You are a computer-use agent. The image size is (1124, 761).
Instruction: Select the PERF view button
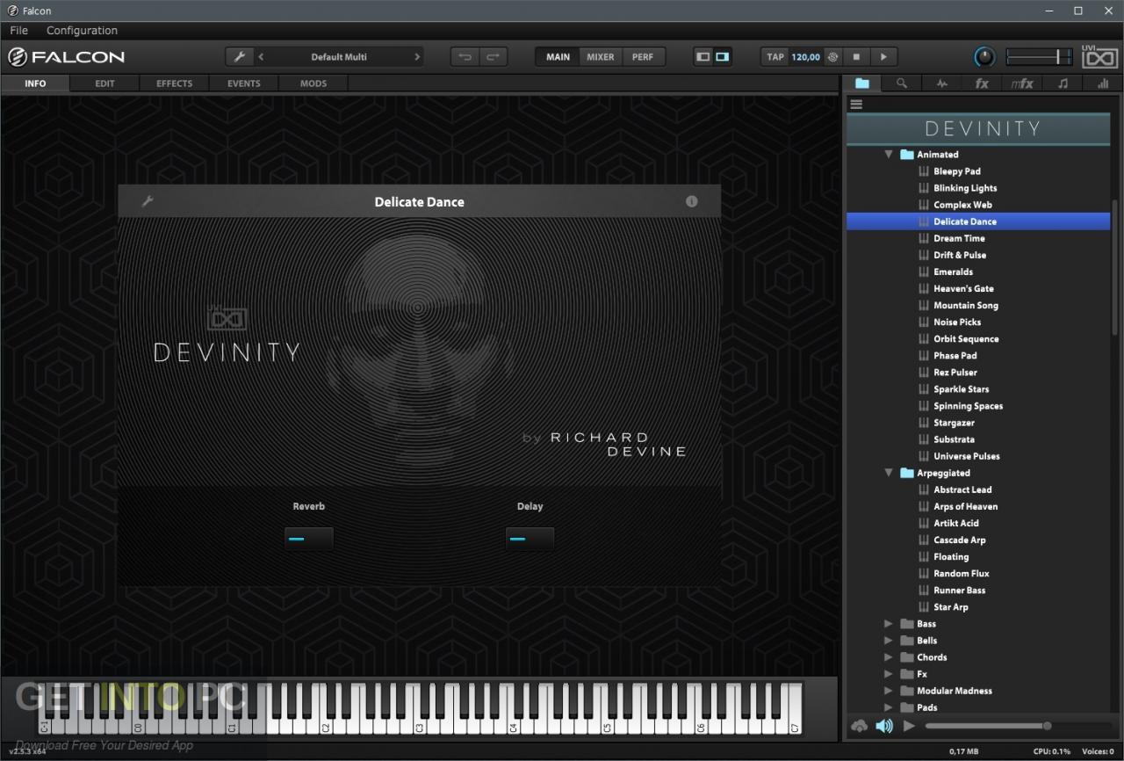[x=643, y=57]
